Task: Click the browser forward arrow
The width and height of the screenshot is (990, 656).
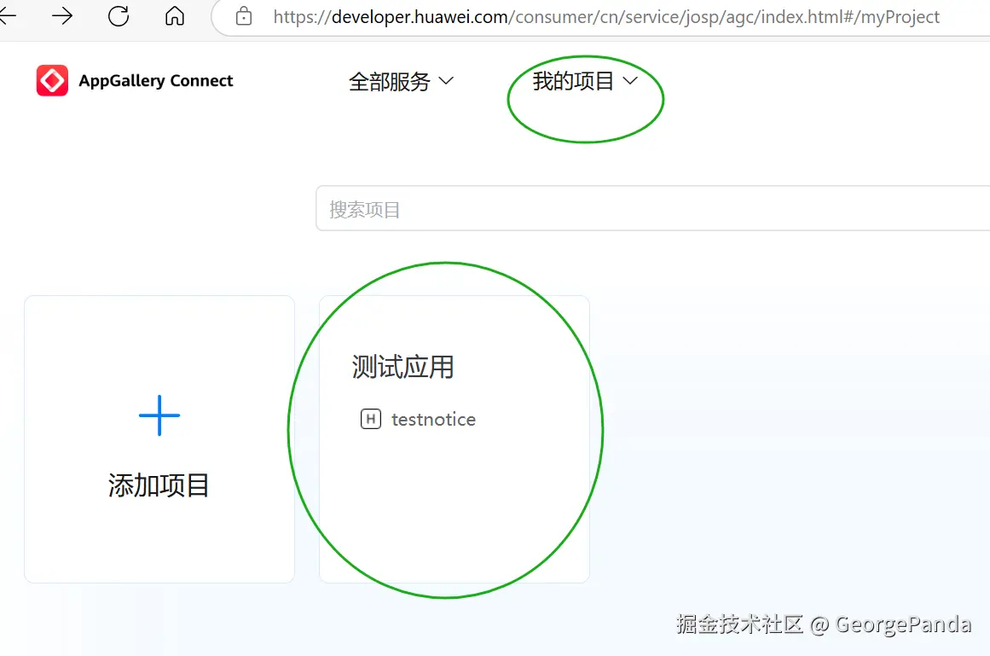Action: [61, 16]
